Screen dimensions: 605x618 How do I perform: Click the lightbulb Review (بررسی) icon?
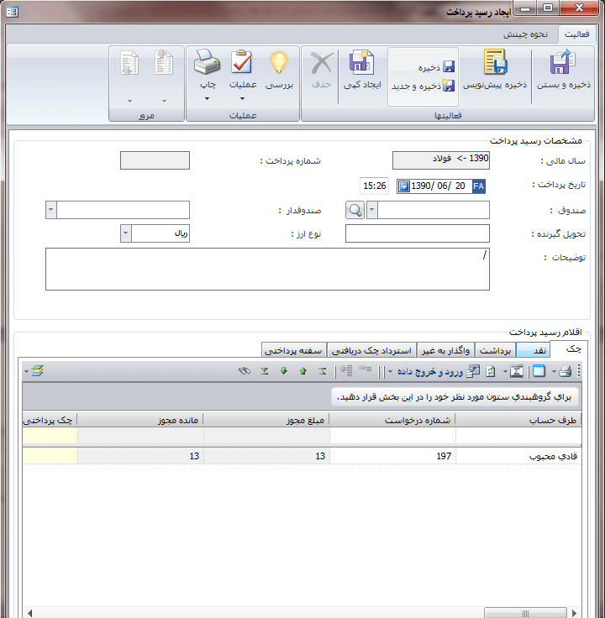278,64
